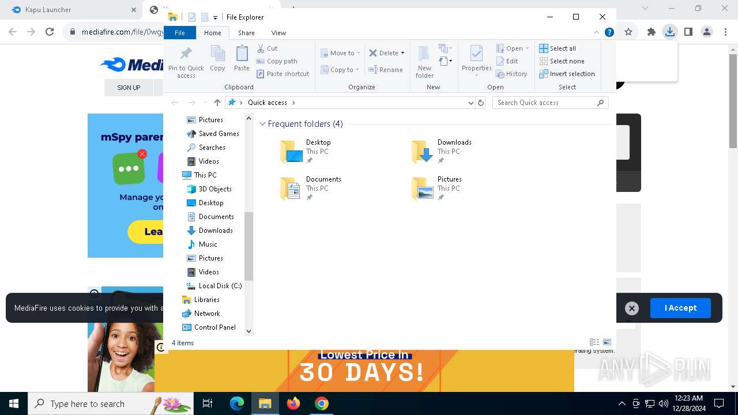Select This PC in navigation pane

tap(199, 175)
